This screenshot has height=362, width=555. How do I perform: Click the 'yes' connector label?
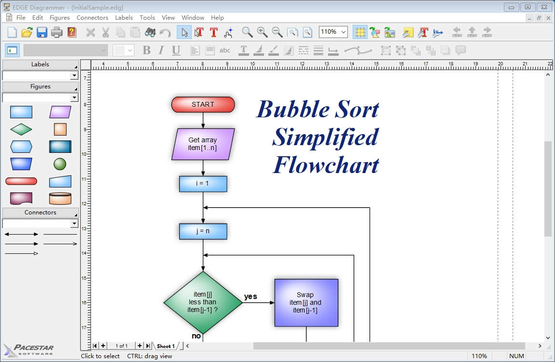pyautogui.click(x=251, y=297)
